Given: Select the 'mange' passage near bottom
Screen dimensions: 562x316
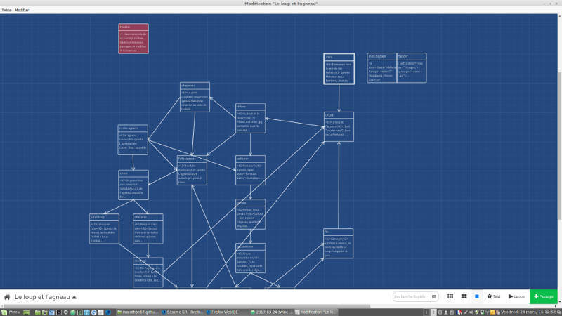Looking at the screenshot, I should coord(148,272).
